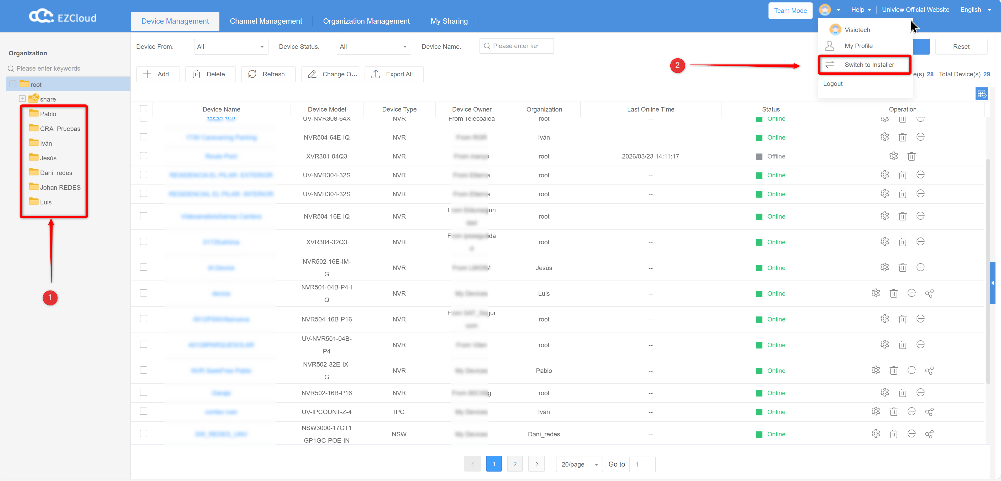Click the blue side panel collapse handle
Viewport: 1001px width, 481px height.
993,283
